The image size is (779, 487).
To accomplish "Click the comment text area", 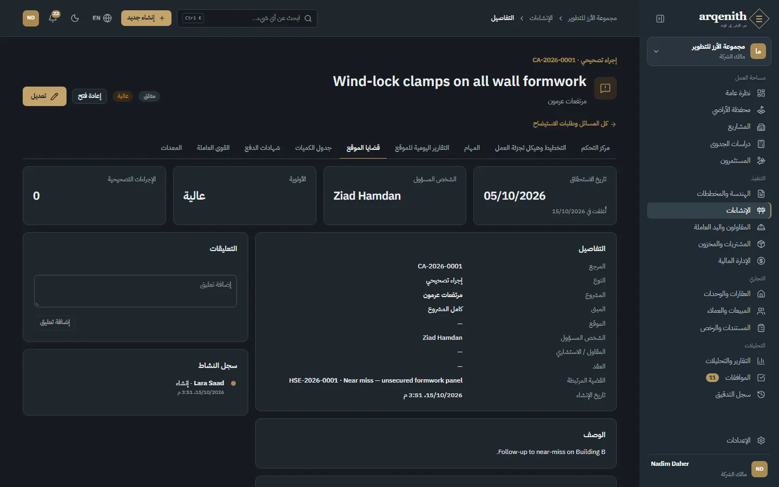I will coord(135,291).
